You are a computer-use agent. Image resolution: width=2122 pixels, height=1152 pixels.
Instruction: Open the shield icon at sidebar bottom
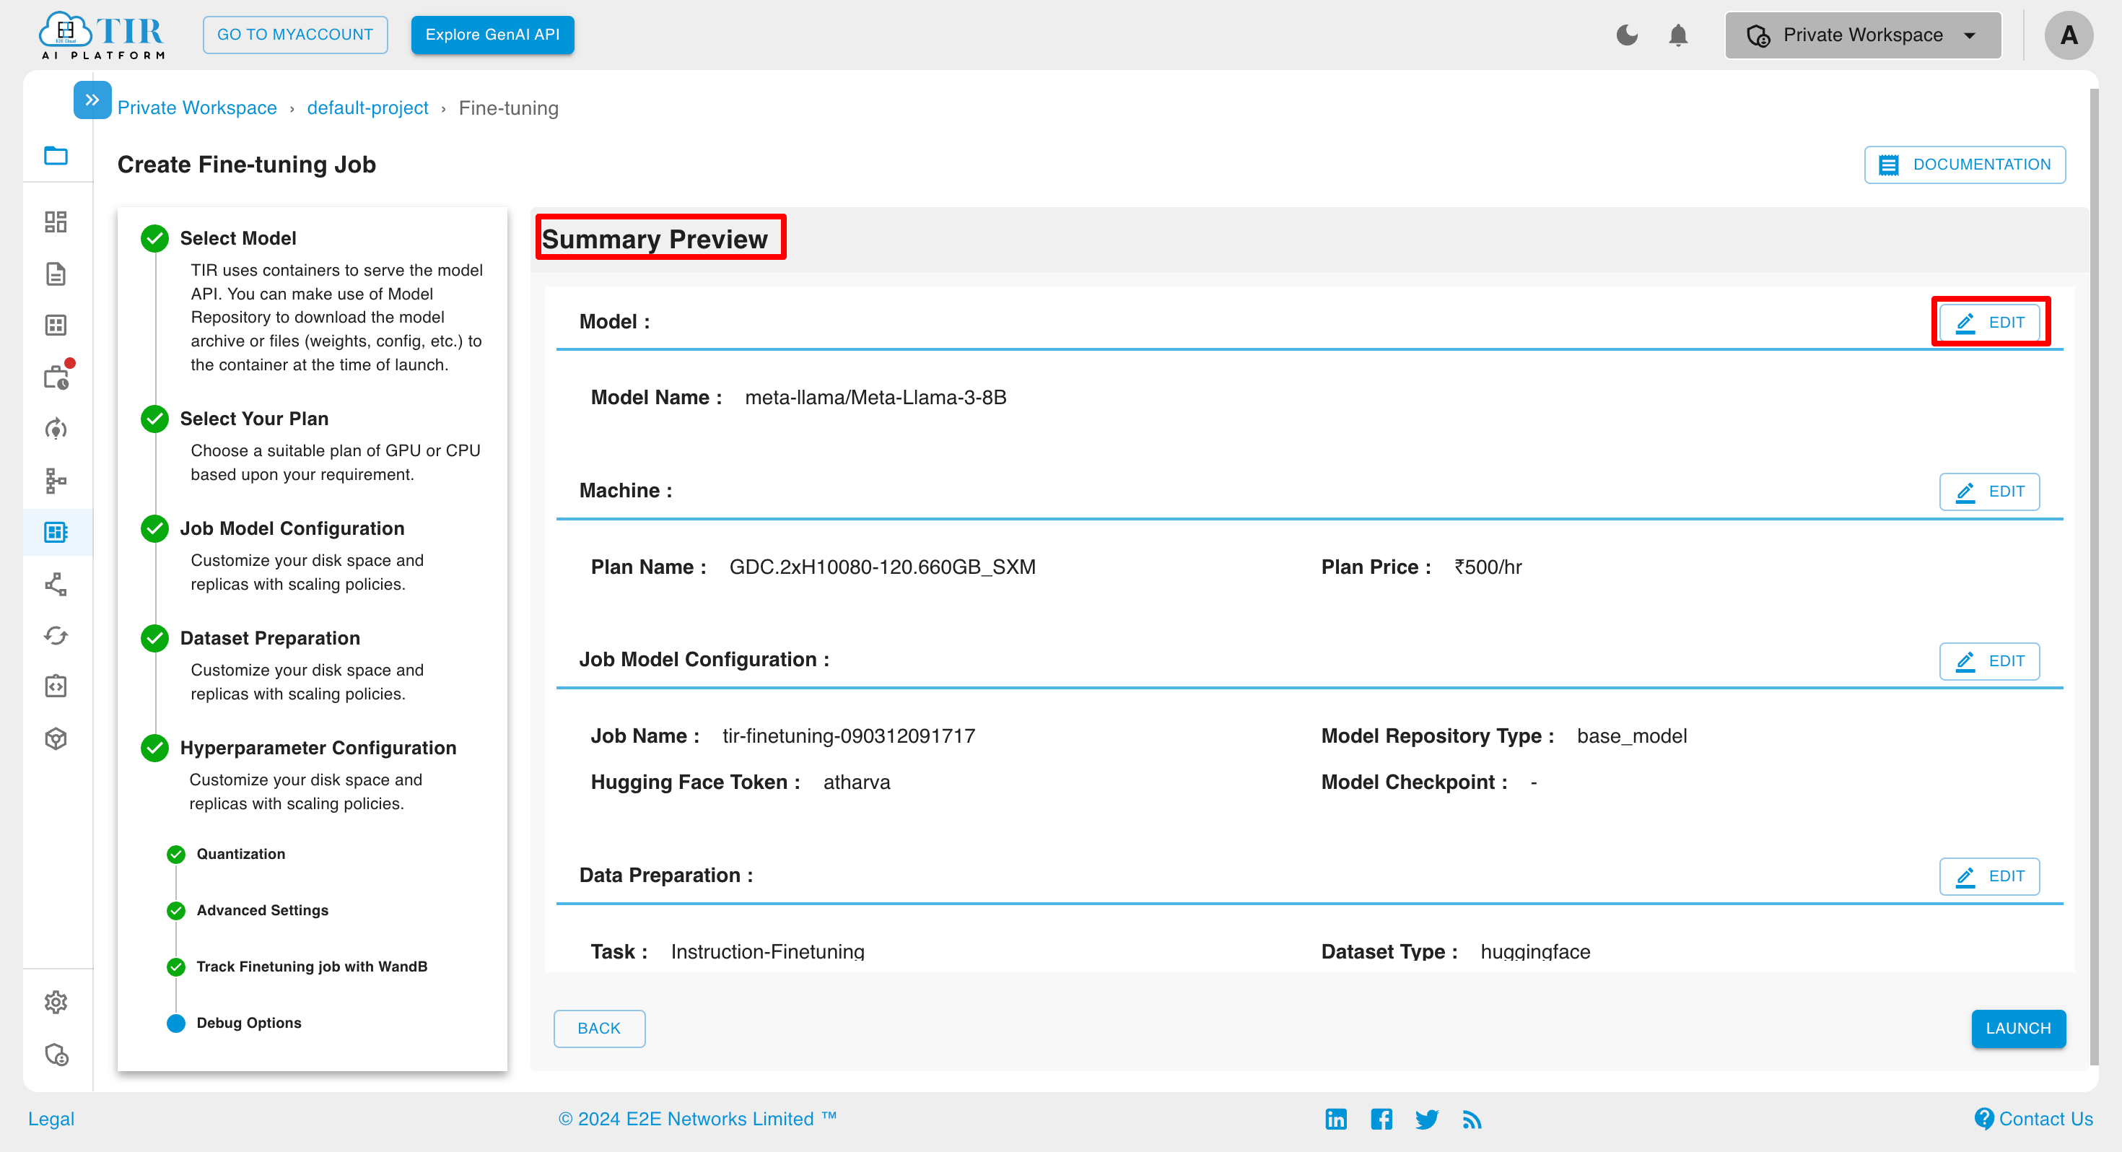click(x=56, y=1055)
